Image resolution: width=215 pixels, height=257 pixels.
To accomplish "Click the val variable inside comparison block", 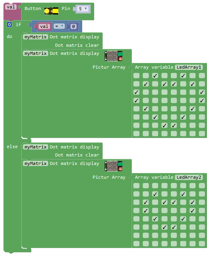I will [x=44, y=26].
